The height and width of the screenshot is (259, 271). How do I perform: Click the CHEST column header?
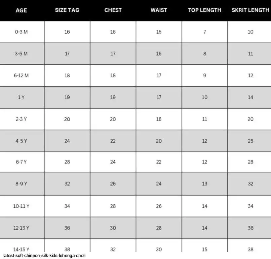coord(113,10)
